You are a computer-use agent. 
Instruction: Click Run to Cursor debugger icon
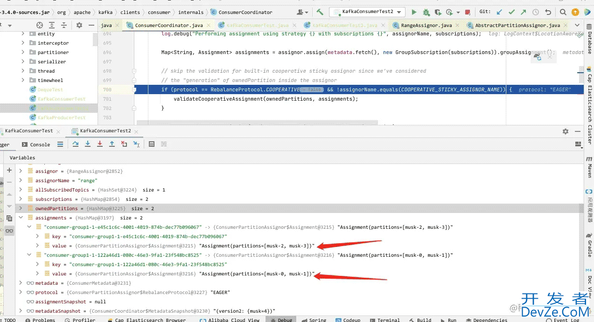point(136,144)
